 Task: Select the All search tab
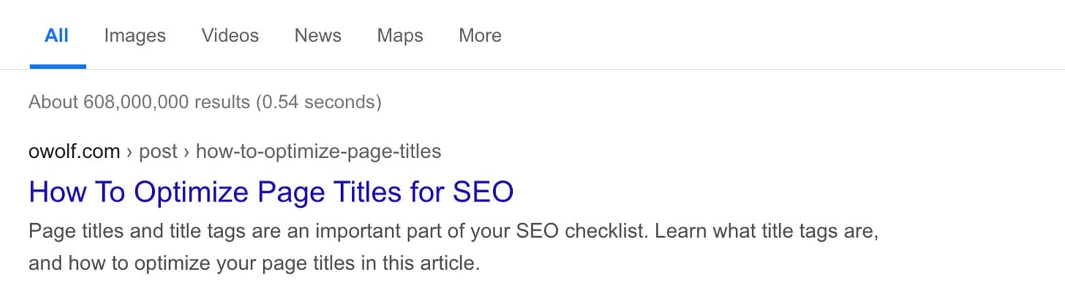point(57,35)
